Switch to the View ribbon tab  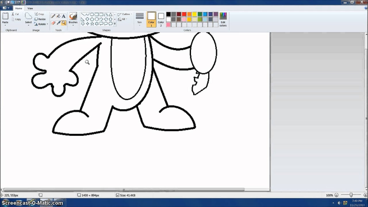(x=30, y=8)
